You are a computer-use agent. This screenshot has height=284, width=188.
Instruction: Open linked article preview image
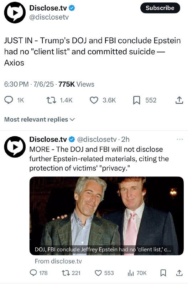[106, 216]
